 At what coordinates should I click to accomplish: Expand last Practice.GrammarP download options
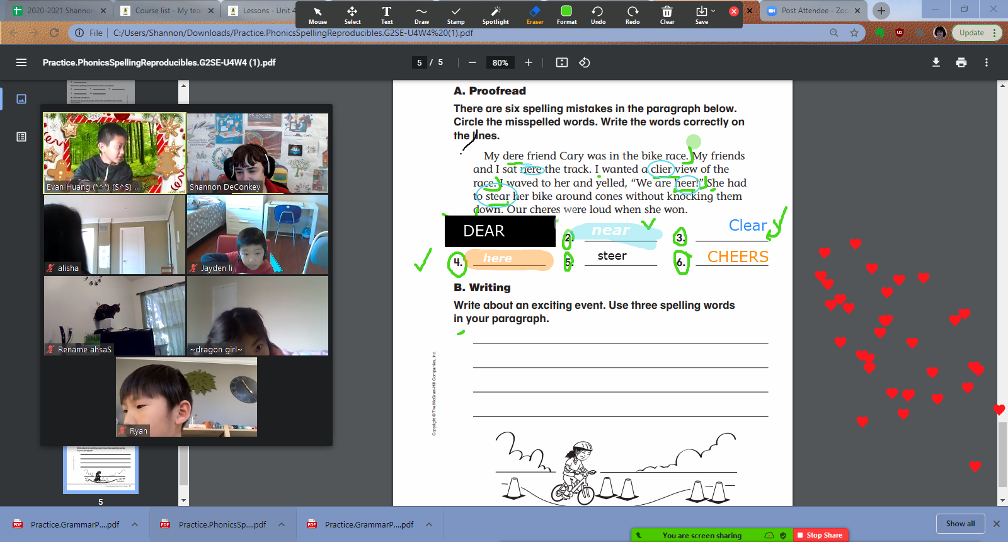(429, 524)
